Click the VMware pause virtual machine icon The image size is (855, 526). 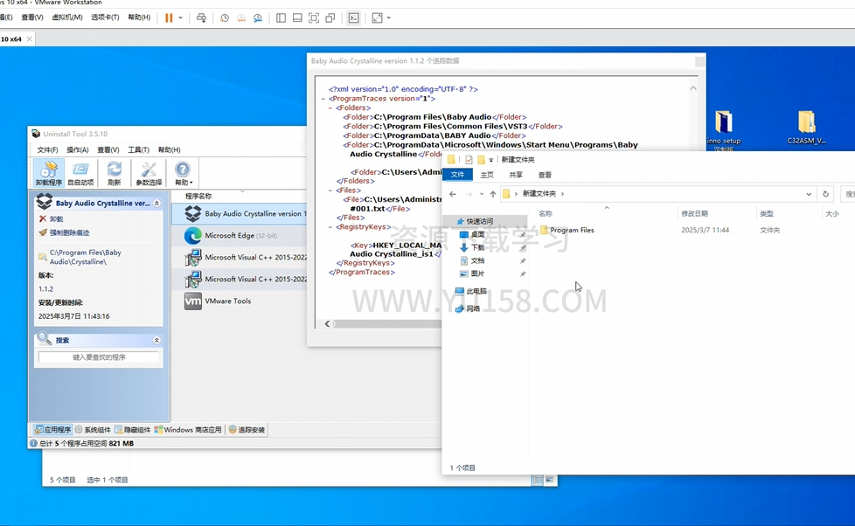pos(169,17)
